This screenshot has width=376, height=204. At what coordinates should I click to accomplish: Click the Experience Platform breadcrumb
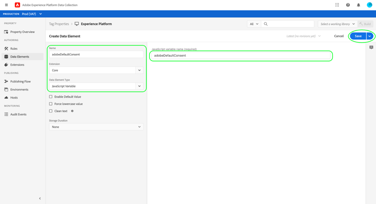click(x=96, y=24)
